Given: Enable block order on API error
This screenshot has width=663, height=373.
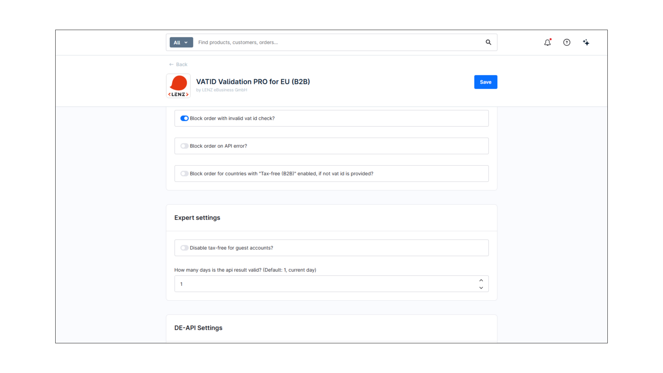Looking at the screenshot, I should 184,146.
